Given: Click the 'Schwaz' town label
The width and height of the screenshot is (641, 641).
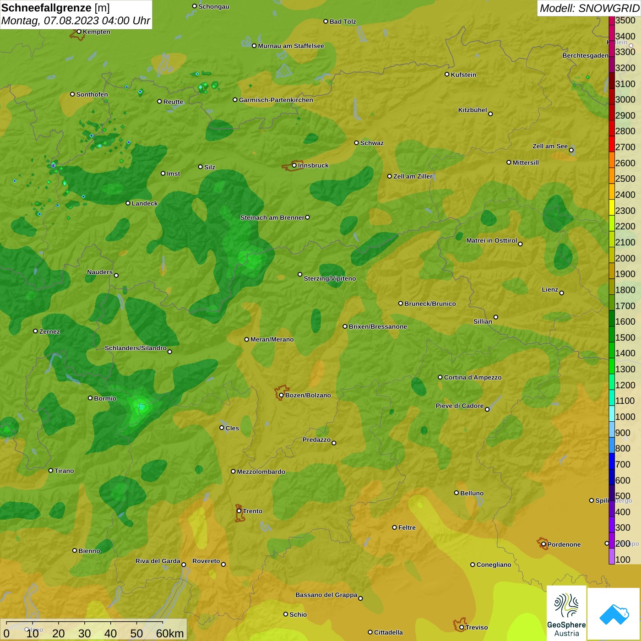Looking at the screenshot, I should (x=372, y=143).
